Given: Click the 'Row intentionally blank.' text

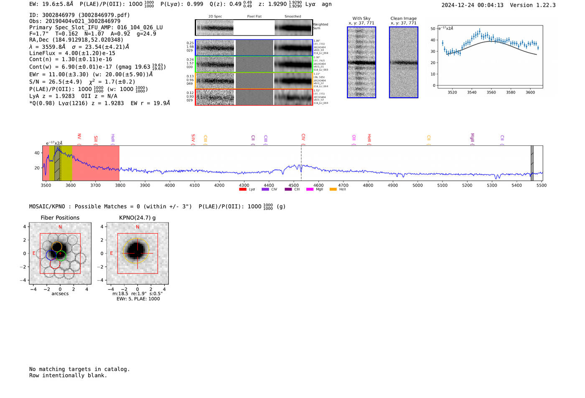Looking at the screenshot, I should pos(68,375).
